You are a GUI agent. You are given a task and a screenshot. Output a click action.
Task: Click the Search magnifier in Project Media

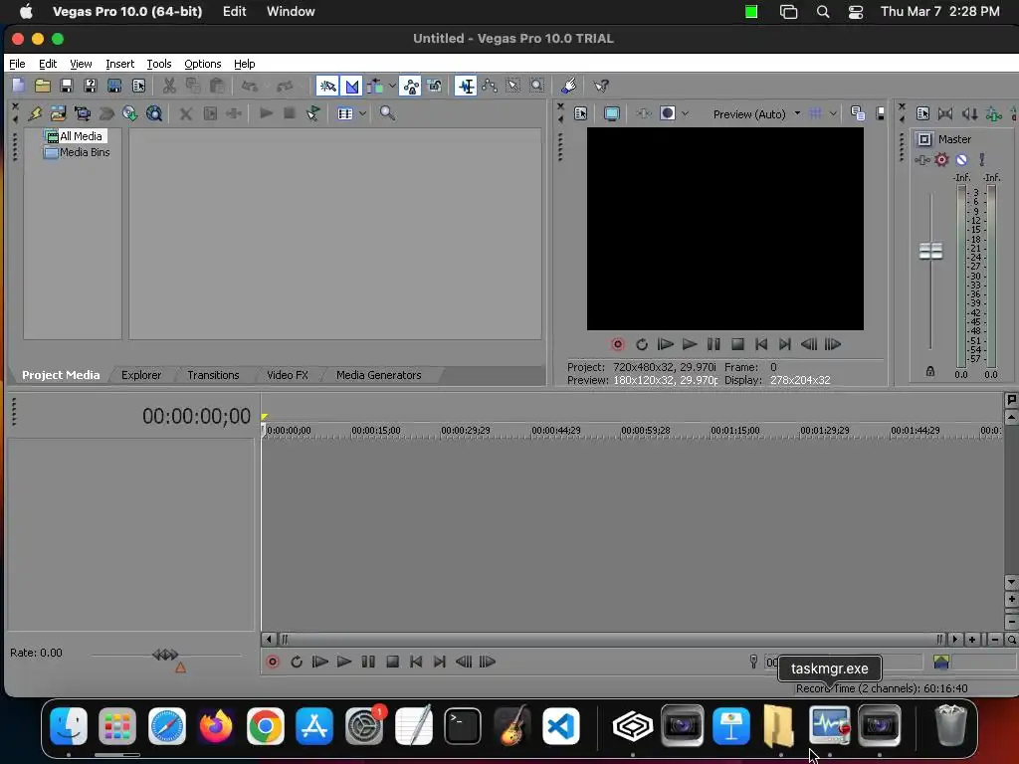tap(387, 113)
